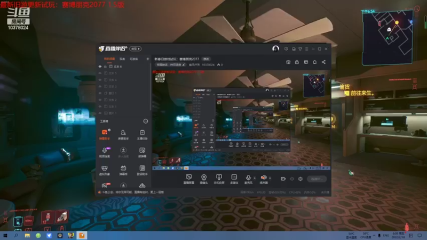Open the hamburger menu in title bar
The width and height of the screenshot is (427, 240).
(306, 49)
